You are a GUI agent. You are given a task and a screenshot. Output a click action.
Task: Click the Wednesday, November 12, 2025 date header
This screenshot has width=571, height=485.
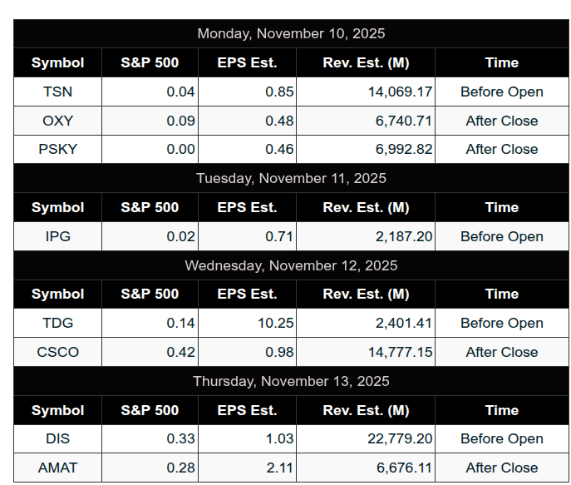(x=291, y=265)
